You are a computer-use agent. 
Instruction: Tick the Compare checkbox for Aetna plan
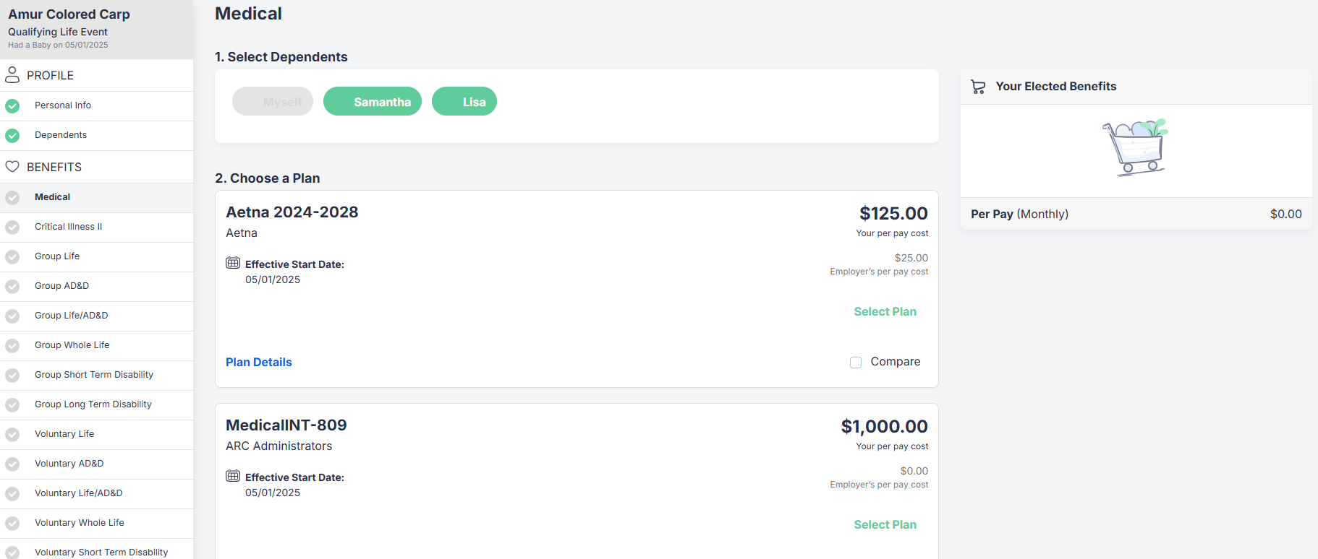tap(856, 363)
